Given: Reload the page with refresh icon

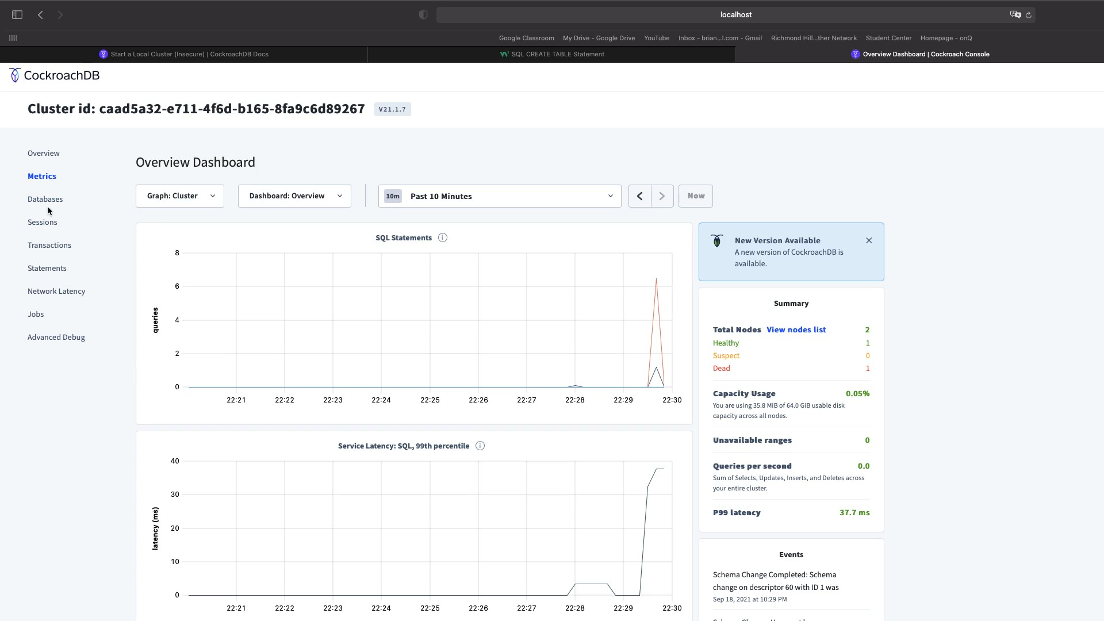Looking at the screenshot, I should tap(1029, 15).
